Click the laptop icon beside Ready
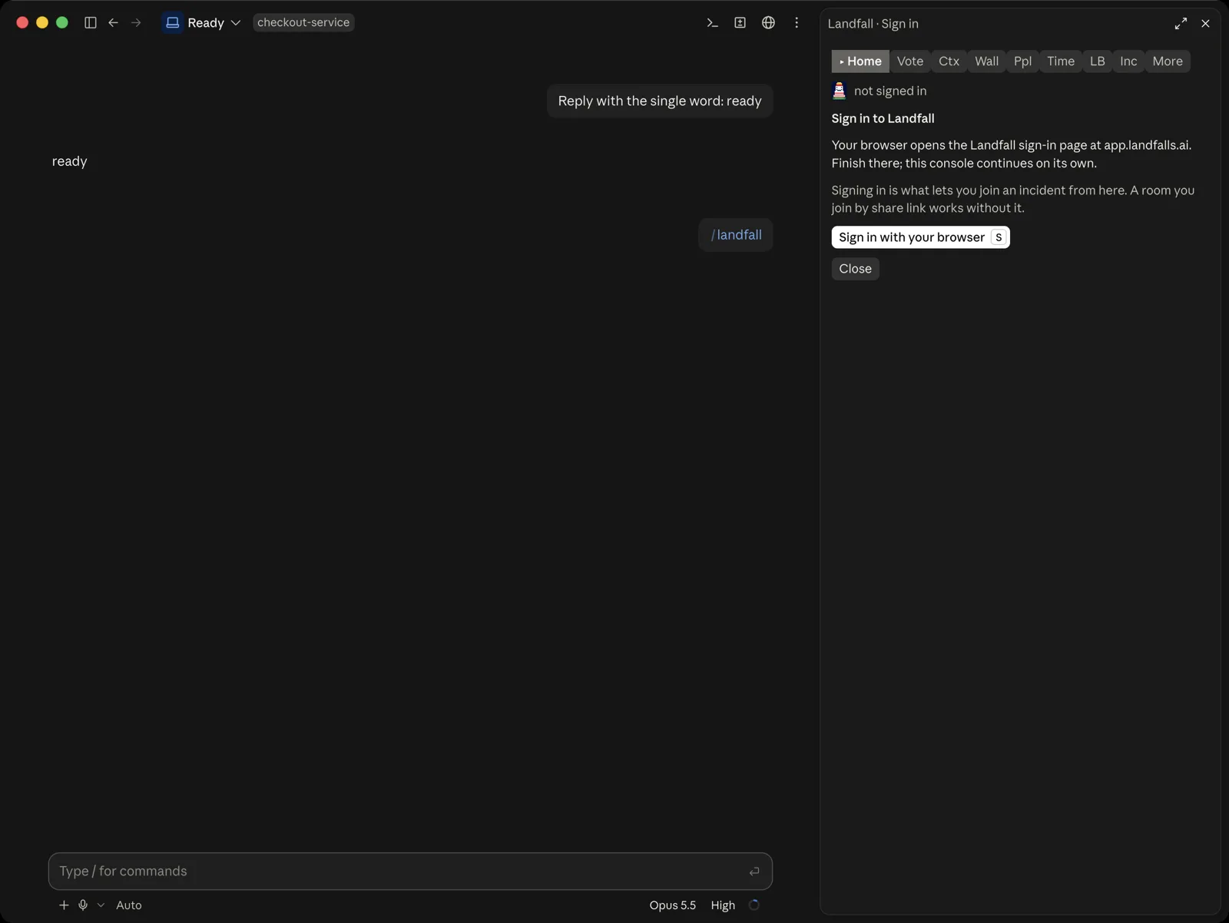This screenshot has width=1229, height=923. click(x=173, y=23)
